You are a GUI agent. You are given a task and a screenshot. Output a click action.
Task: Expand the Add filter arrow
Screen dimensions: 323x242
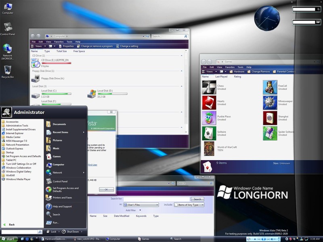point(140,210)
